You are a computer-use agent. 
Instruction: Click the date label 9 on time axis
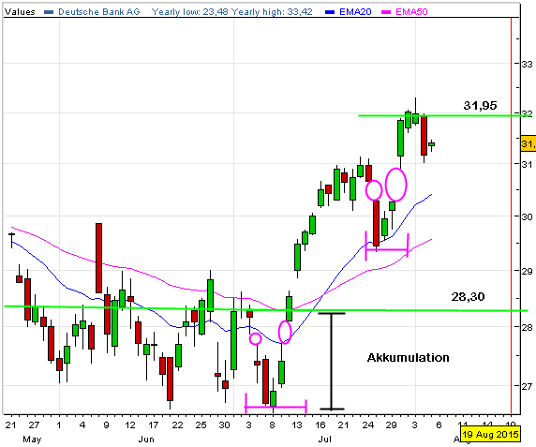click(x=106, y=425)
